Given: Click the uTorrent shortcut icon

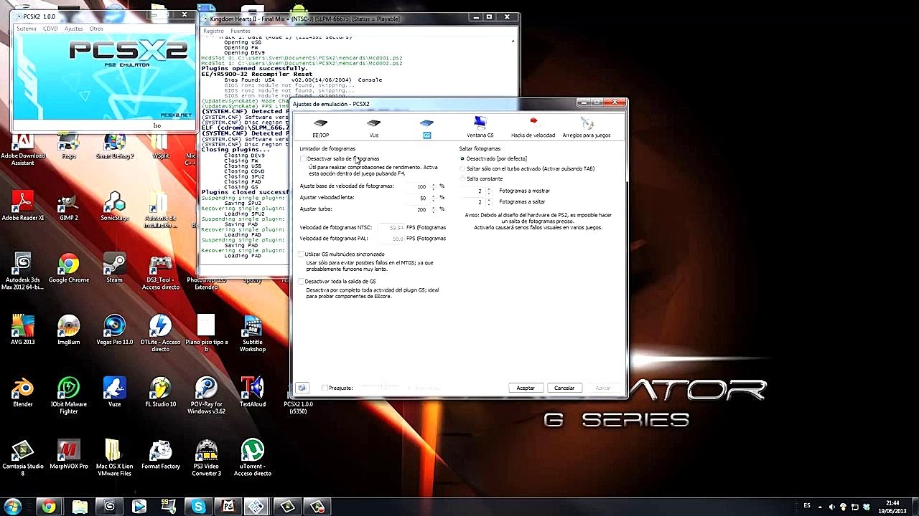Looking at the screenshot, I should click(252, 459).
